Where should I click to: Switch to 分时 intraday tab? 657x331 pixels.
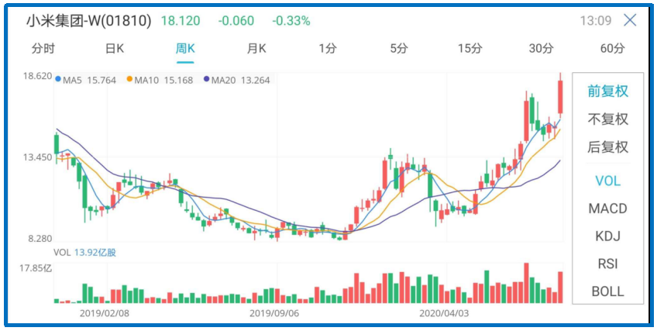pos(43,48)
